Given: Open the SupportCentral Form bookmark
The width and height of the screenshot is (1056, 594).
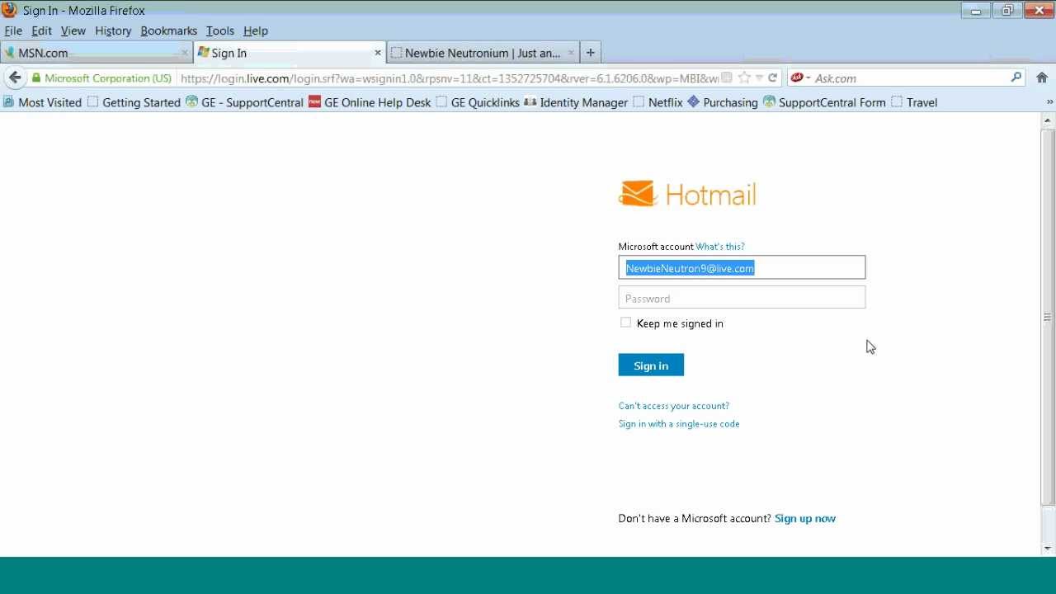Looking at the screenshot, I should [x=824, y=102].
